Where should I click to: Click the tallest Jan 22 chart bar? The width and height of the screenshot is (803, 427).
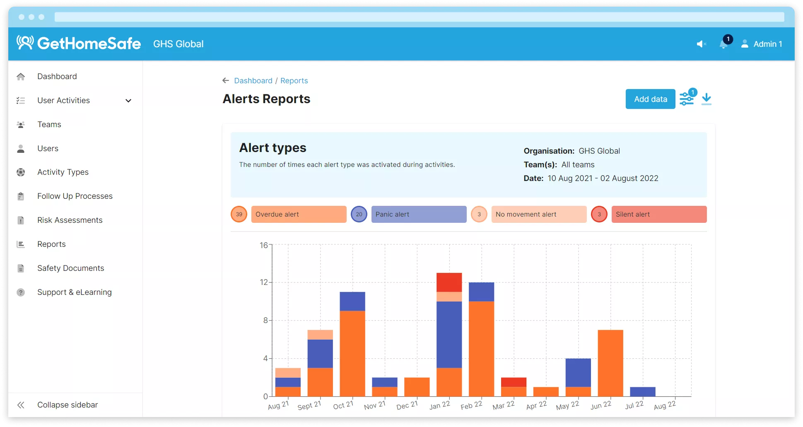pos(449,335)
